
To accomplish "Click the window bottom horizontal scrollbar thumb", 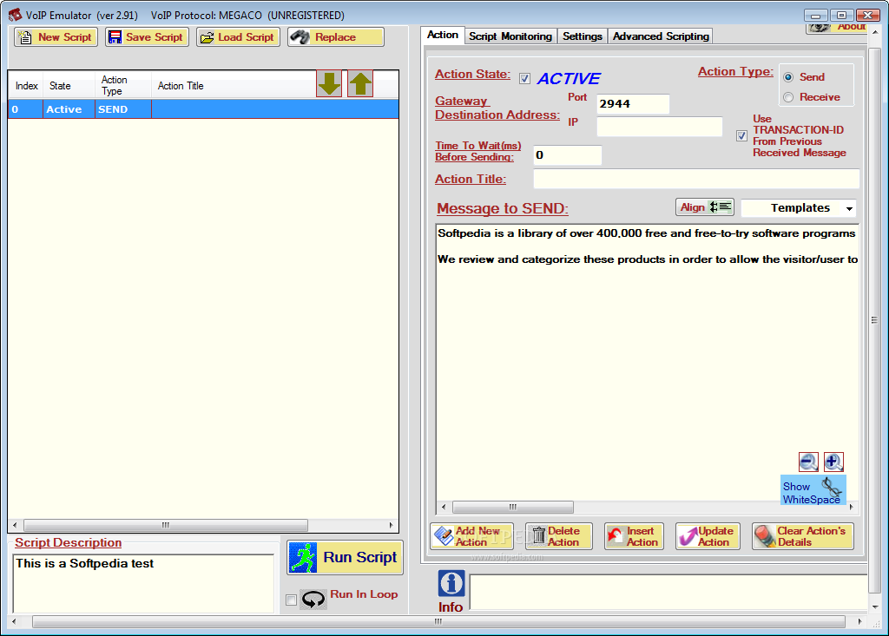I will point(438,622).
